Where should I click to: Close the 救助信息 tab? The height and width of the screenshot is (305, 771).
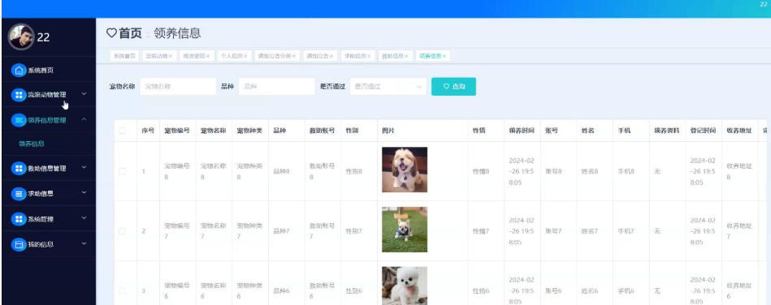coord(406,57)
